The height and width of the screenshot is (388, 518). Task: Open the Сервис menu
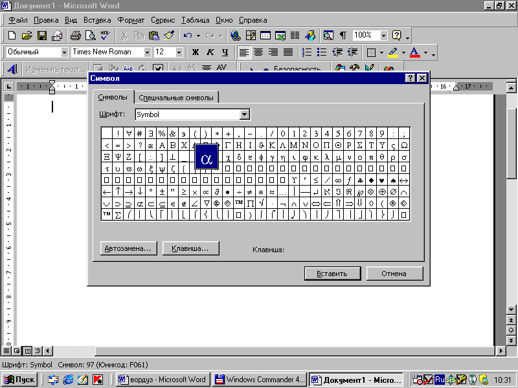click(x=163, y=20)
